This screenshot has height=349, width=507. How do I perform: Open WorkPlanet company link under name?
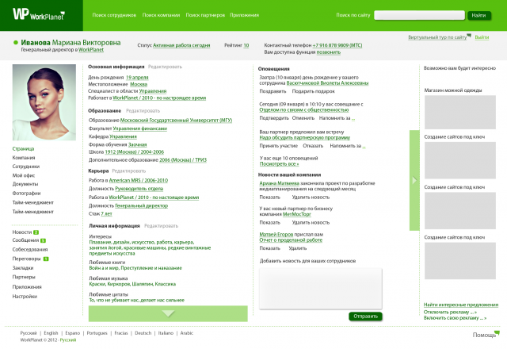(91, 49)
